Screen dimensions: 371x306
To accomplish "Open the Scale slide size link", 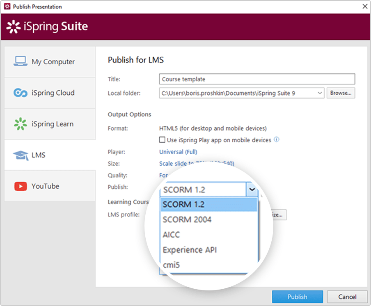I will point(197,163).
